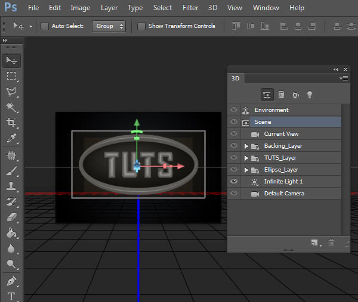
Task: Open the Image menu
Action: pos(81,8)
